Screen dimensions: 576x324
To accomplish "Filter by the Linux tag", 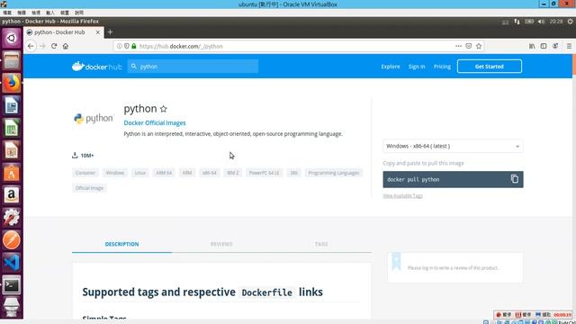I will pyautogui.click(x=140, y=173).
